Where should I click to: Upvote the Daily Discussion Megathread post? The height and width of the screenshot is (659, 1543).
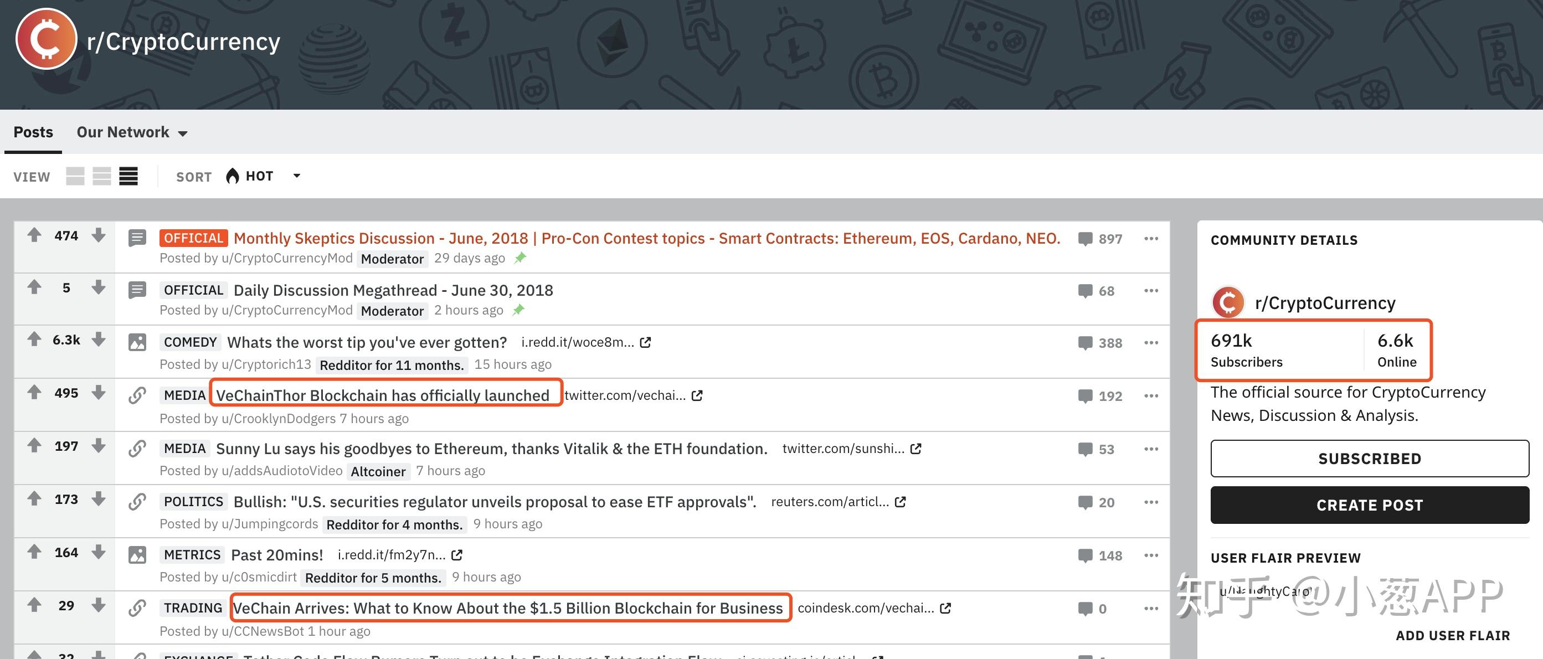[x=34, y=287]
